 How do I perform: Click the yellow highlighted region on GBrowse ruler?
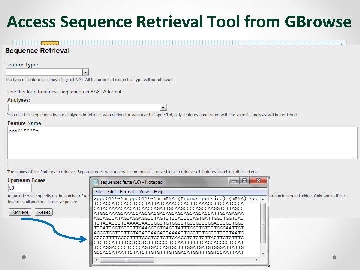pyautogui.click(x=50, y=43)
